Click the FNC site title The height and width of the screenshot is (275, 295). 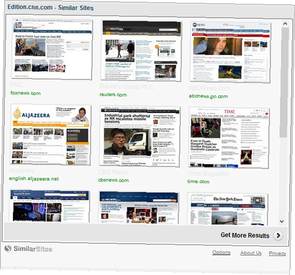pyautogui.click(x=17, y=85)
